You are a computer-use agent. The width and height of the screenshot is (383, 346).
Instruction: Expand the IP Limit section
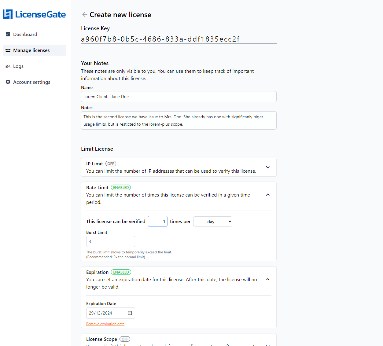(268, 167)
